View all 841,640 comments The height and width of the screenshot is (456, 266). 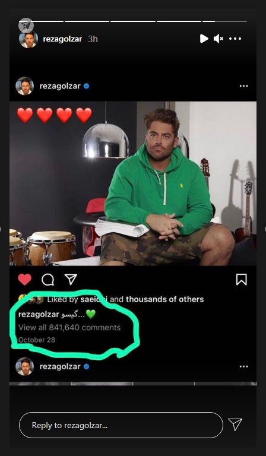pos(69,328)
